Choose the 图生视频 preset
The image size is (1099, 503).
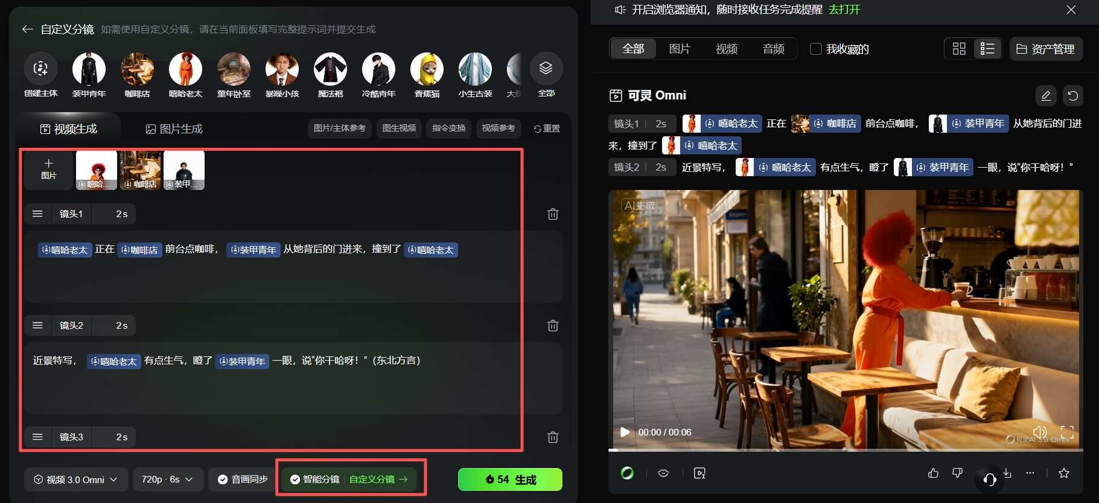[399, 128]
